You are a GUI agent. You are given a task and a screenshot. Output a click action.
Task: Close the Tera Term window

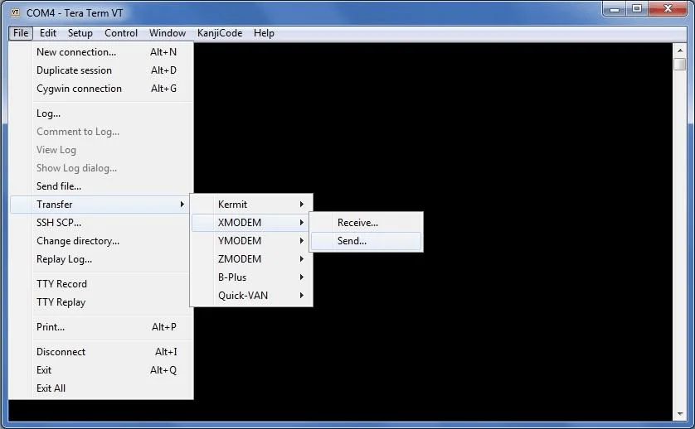[x=668, y=9]
